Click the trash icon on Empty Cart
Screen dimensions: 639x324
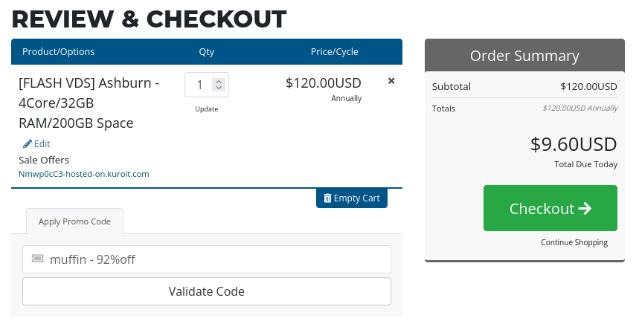[x=327, y=198]
